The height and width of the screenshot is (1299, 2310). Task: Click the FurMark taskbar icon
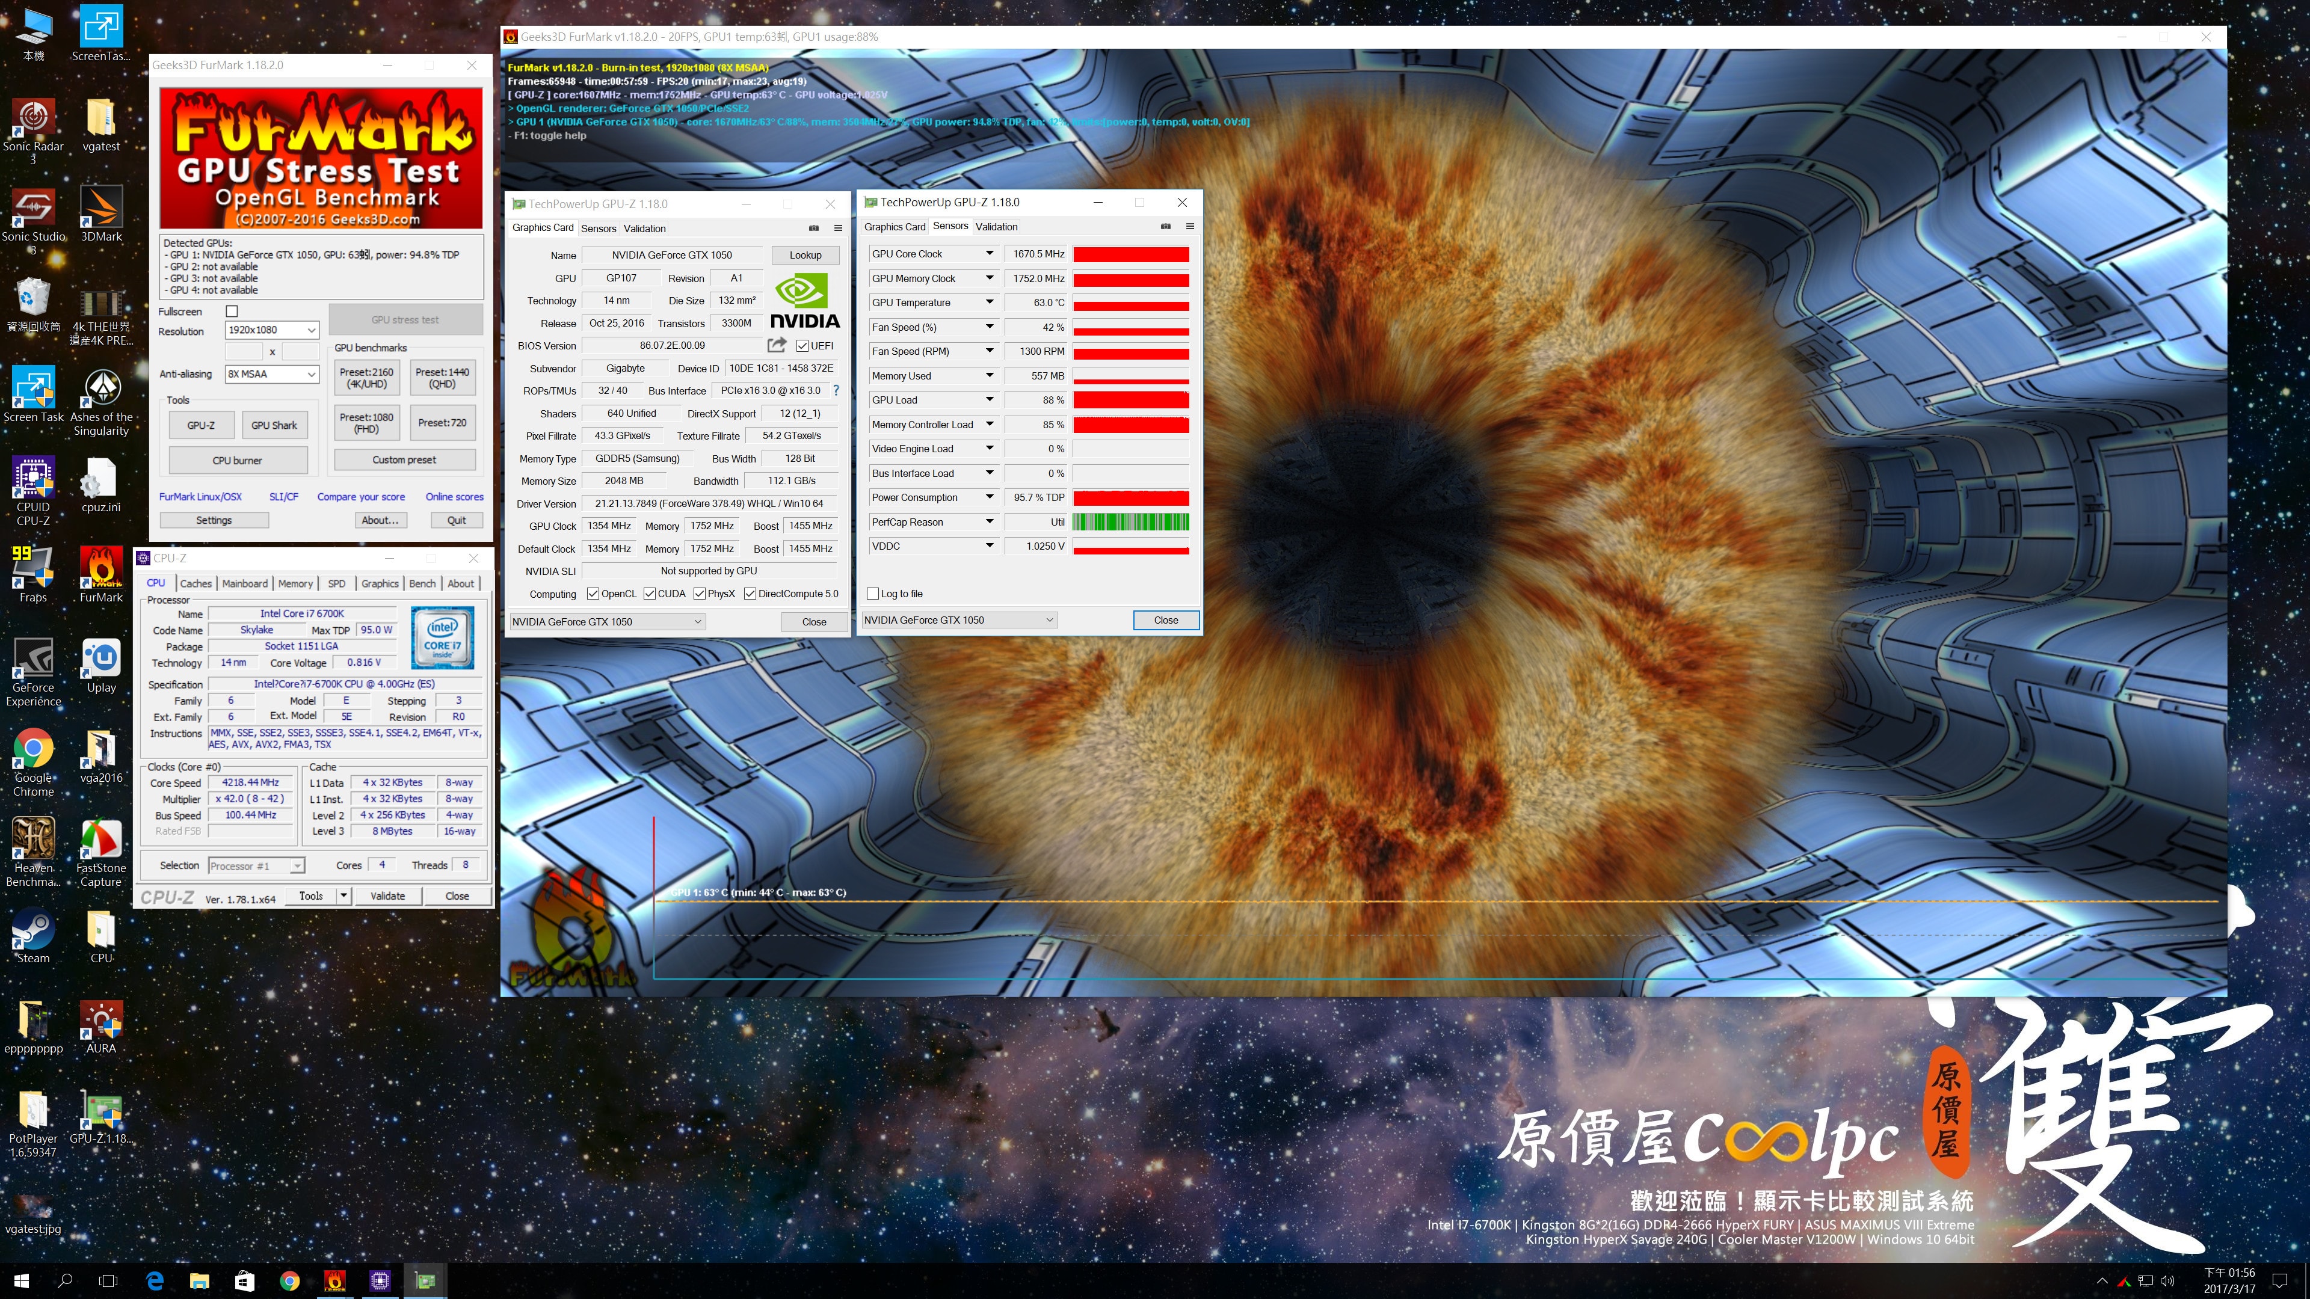334,1280
